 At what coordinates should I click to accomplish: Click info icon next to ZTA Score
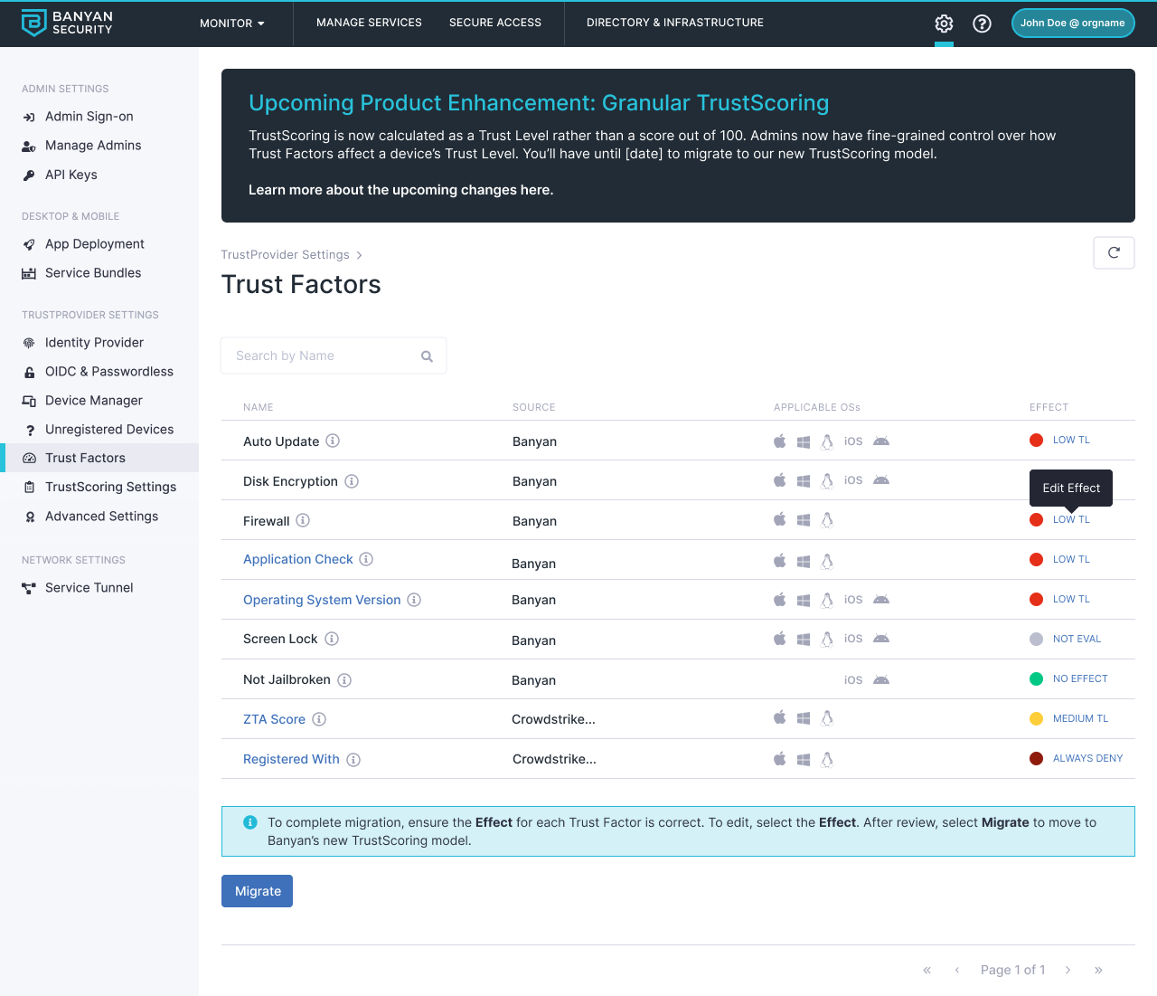coord(319,719)
